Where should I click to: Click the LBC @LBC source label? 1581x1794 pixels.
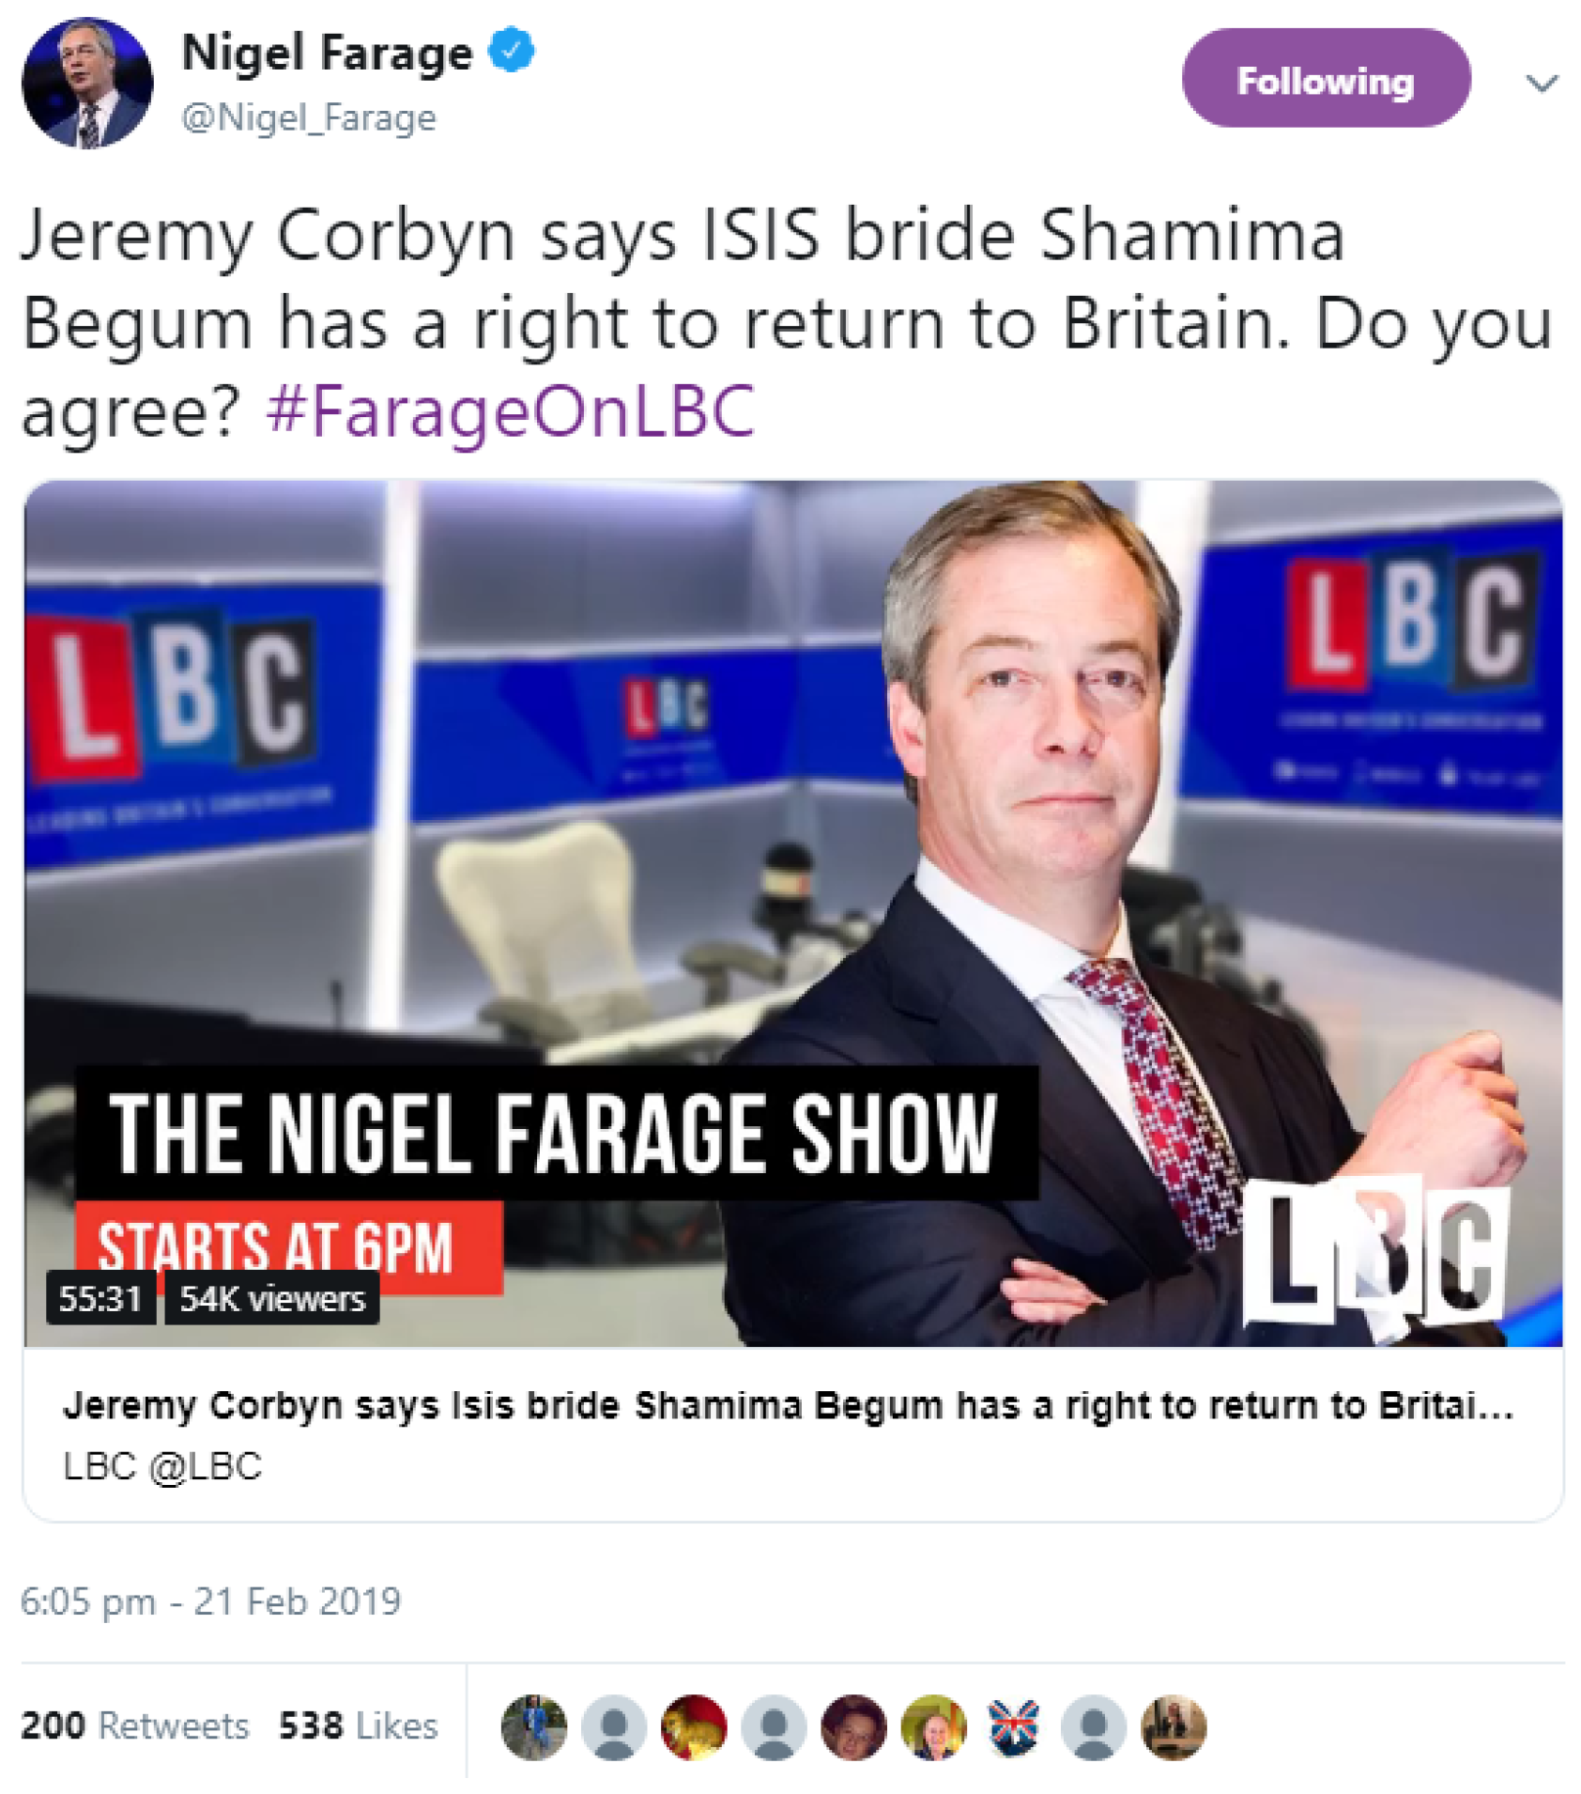162,1466
